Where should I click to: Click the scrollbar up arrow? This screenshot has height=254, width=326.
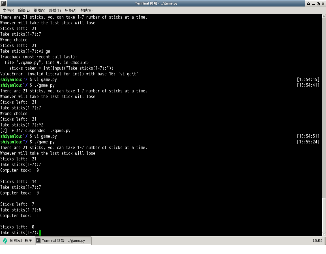coord(324,16)
